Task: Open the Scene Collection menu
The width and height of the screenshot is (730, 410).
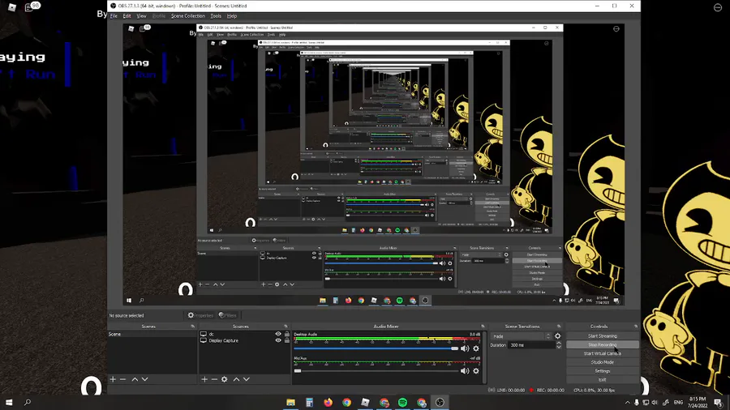Action: [x=187, y=16]
